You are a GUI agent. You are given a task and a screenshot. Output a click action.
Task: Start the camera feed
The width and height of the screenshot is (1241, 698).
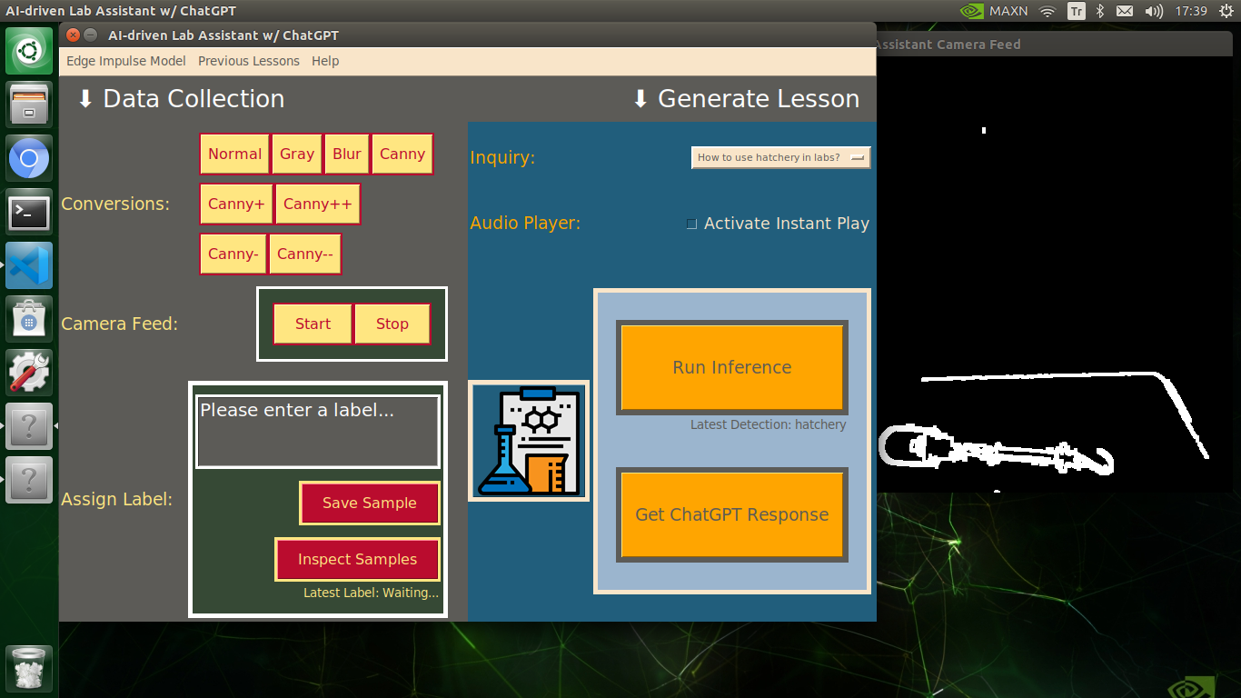[x=313, y=324]
